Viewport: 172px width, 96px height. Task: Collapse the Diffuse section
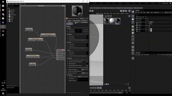click(x=67, y=28)
